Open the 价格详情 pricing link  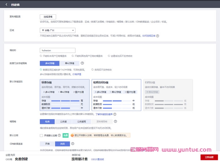tap(77, 74)
